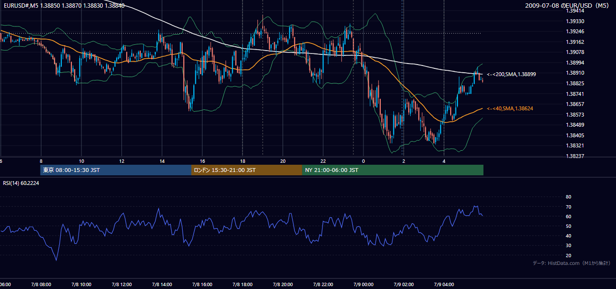Click price axis value 1.38237

(575, 156)
